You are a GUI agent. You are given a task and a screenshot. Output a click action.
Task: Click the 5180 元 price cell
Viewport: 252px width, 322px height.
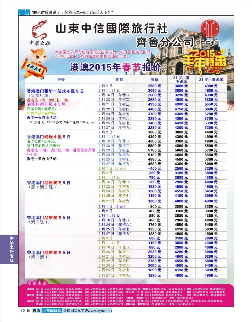[155, 155]
